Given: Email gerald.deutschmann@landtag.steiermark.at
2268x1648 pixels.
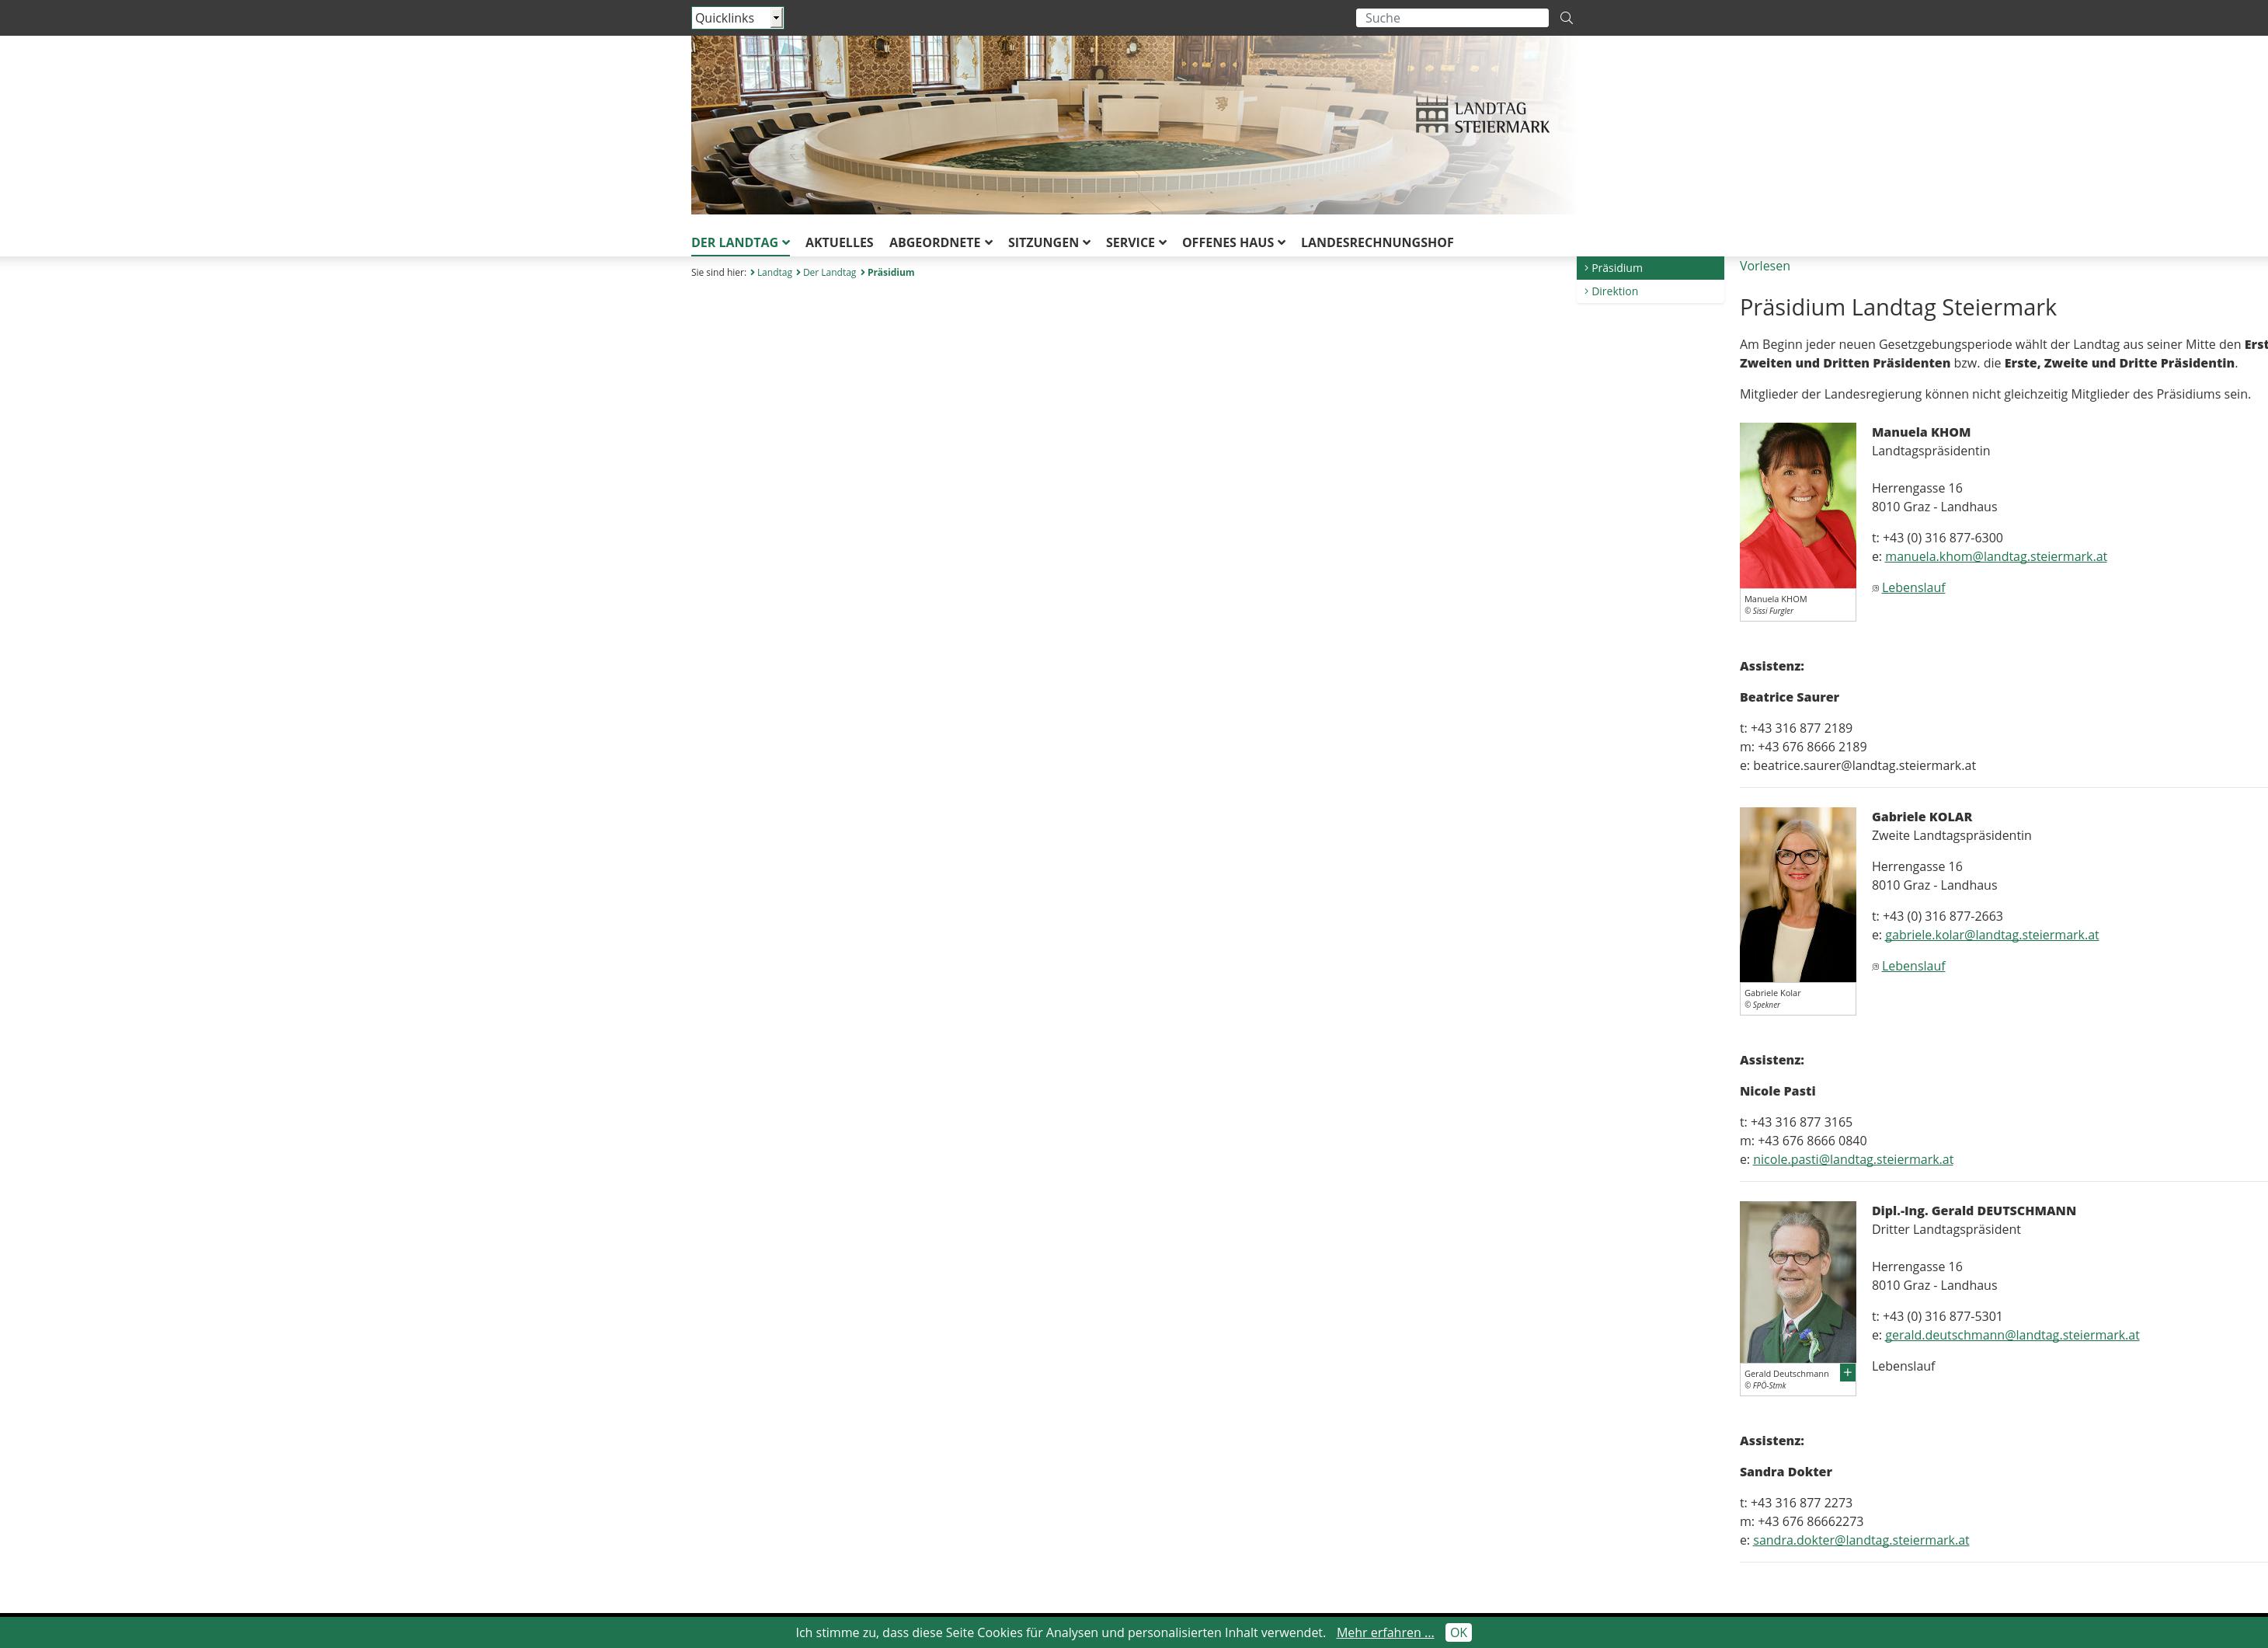Looking at the screenshot, I should click(2011, 1335).
